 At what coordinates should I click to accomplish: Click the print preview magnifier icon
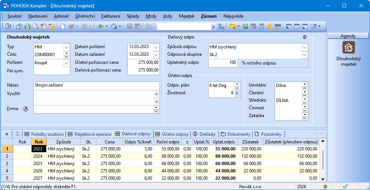(36, 26)
